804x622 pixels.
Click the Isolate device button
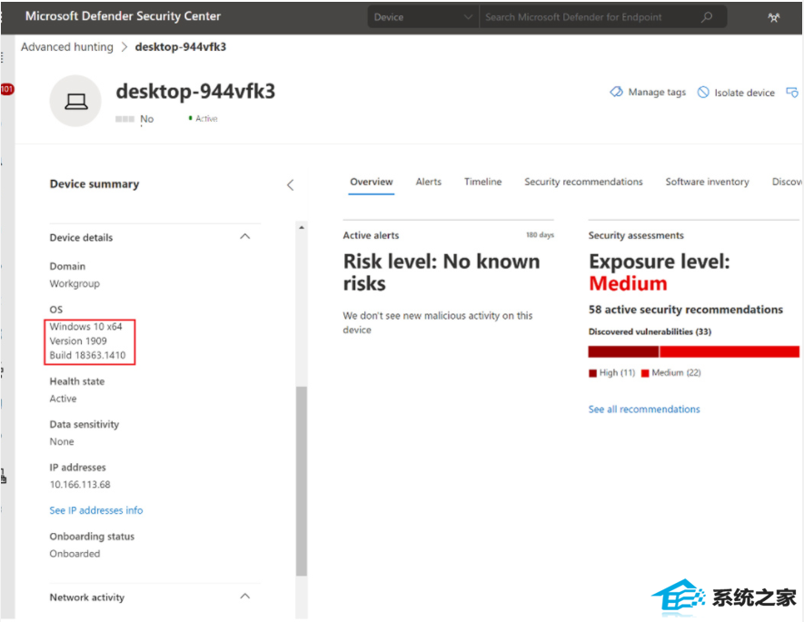(x=736, y=93)
